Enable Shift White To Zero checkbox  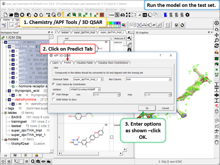pos(53,99)
